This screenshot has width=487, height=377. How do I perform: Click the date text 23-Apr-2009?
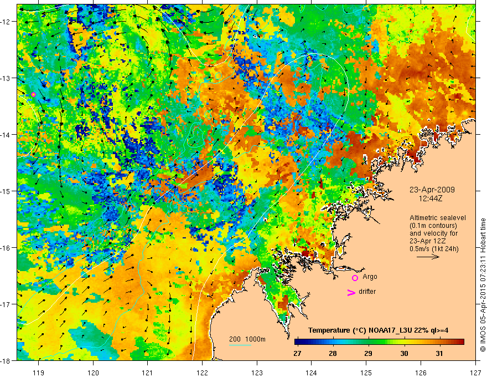pos(432,190)
